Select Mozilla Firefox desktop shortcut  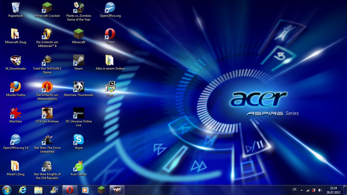click(15, 87)
